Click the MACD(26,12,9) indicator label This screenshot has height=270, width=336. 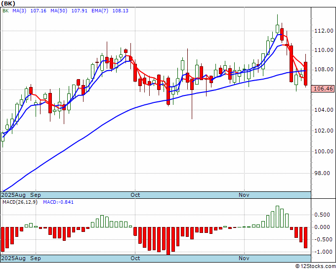20,202
